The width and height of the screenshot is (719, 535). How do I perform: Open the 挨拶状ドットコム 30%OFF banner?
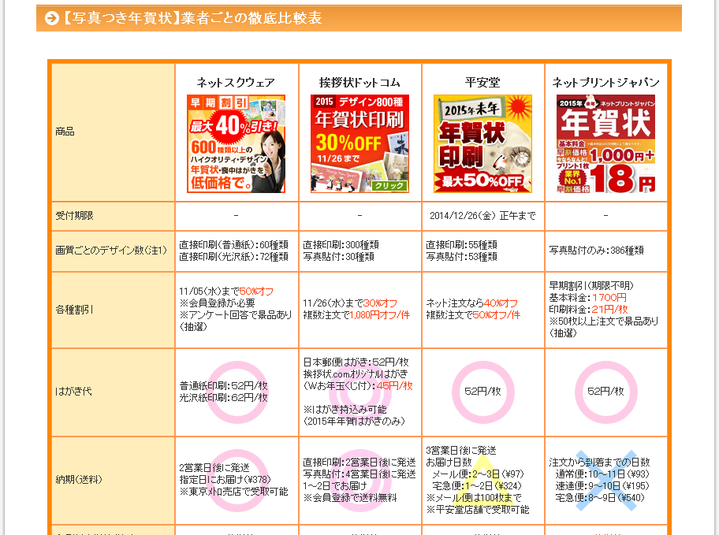(360, 143)
